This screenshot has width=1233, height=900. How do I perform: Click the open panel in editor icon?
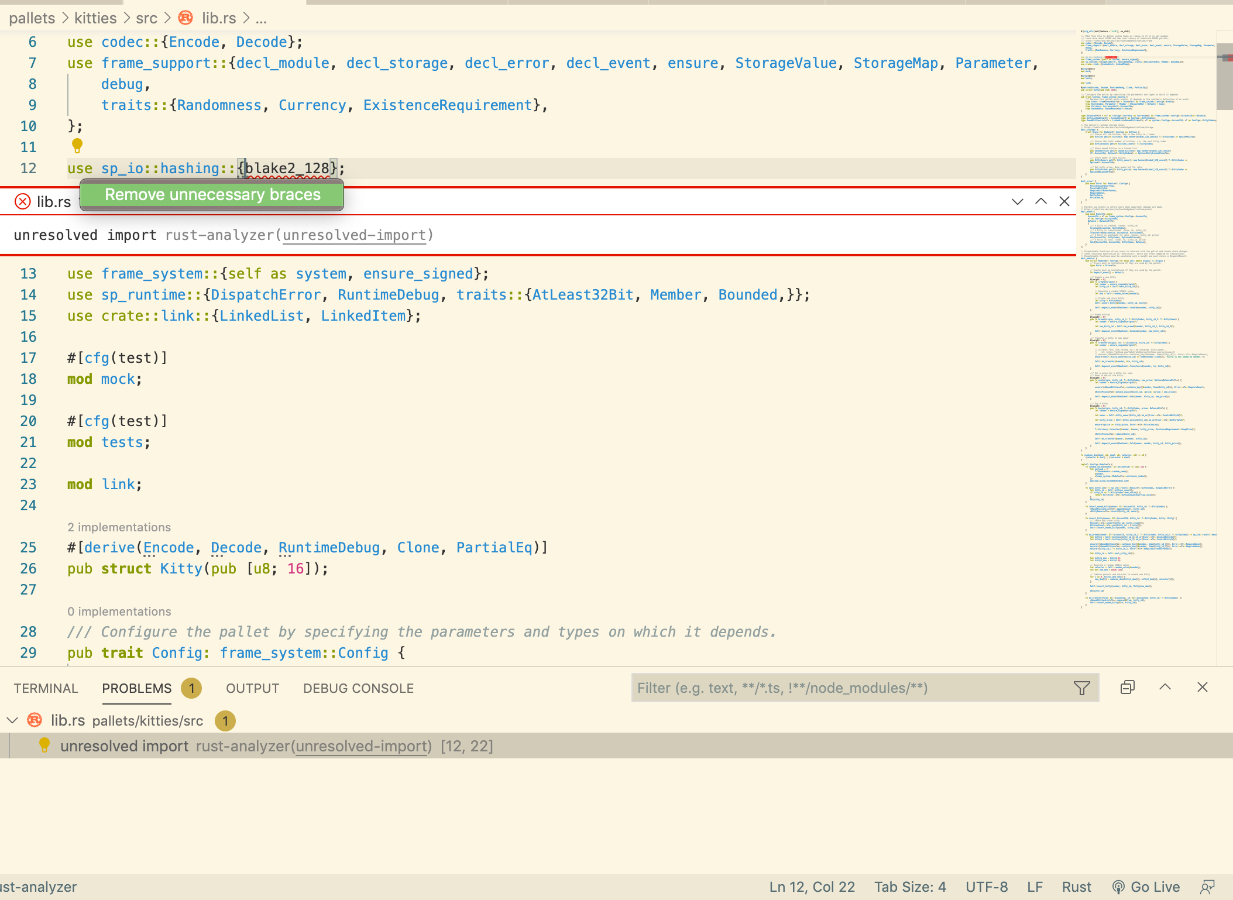click(x=1128, y=688)
